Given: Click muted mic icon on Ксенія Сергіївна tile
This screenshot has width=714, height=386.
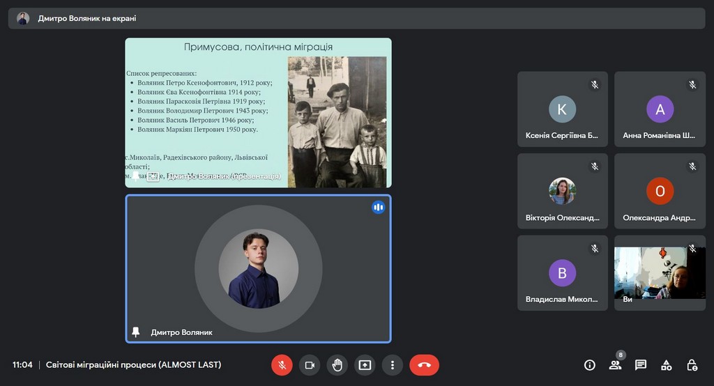Looking at the screenshot, I should 595,84.
